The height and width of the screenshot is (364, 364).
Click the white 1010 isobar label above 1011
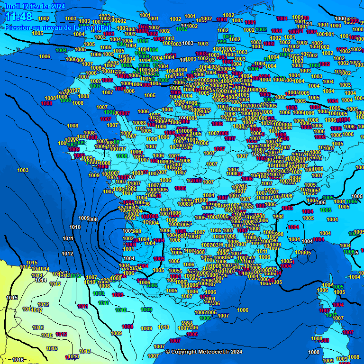74,227
